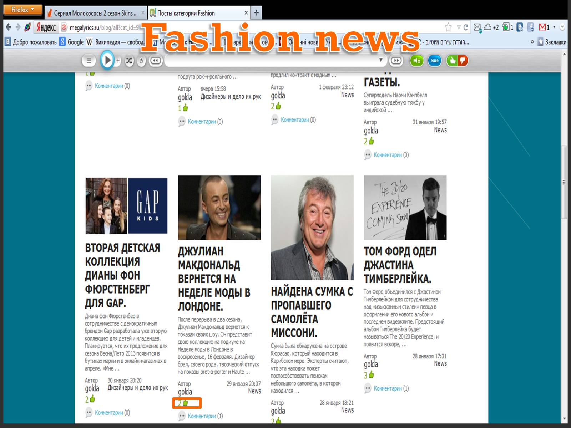Click the green volume button in player
The width and height of the screenshot is (571, 428).
(416, 61)
